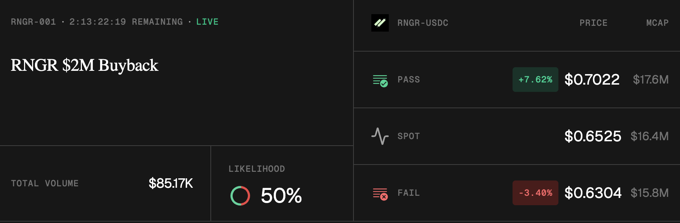Image resolution: width=680 pixels, height=223 pixels.
Task: Click the -3.40% fail change badge
Action: click(535, 193)
